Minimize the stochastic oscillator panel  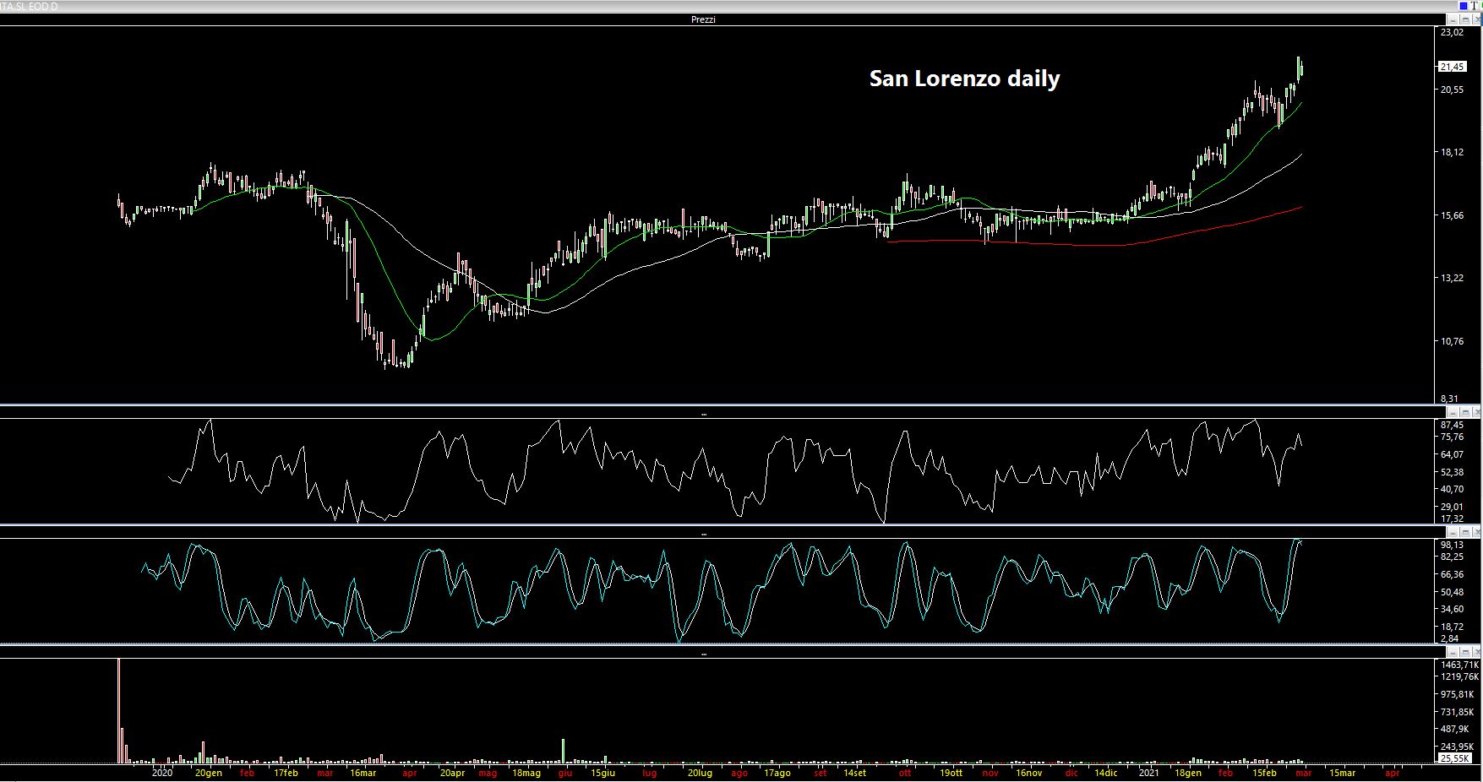click(x=1453, y=533)
